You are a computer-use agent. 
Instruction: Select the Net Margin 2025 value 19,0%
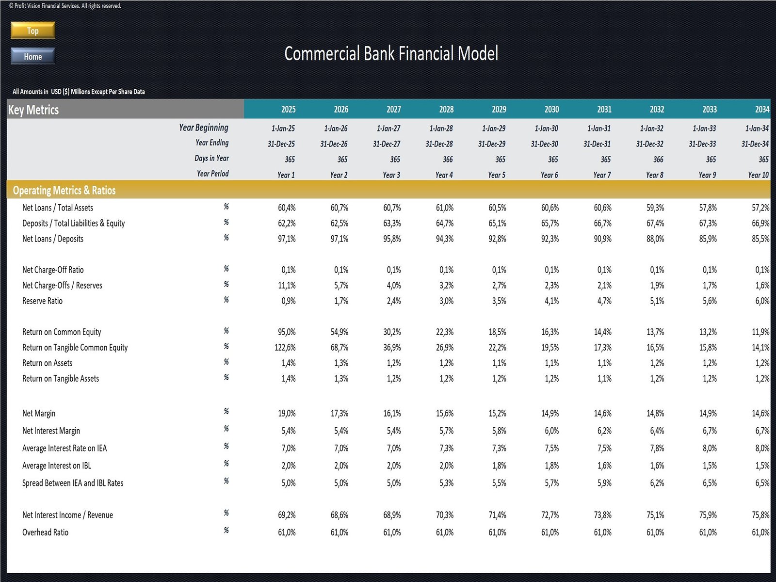(287, 413)
